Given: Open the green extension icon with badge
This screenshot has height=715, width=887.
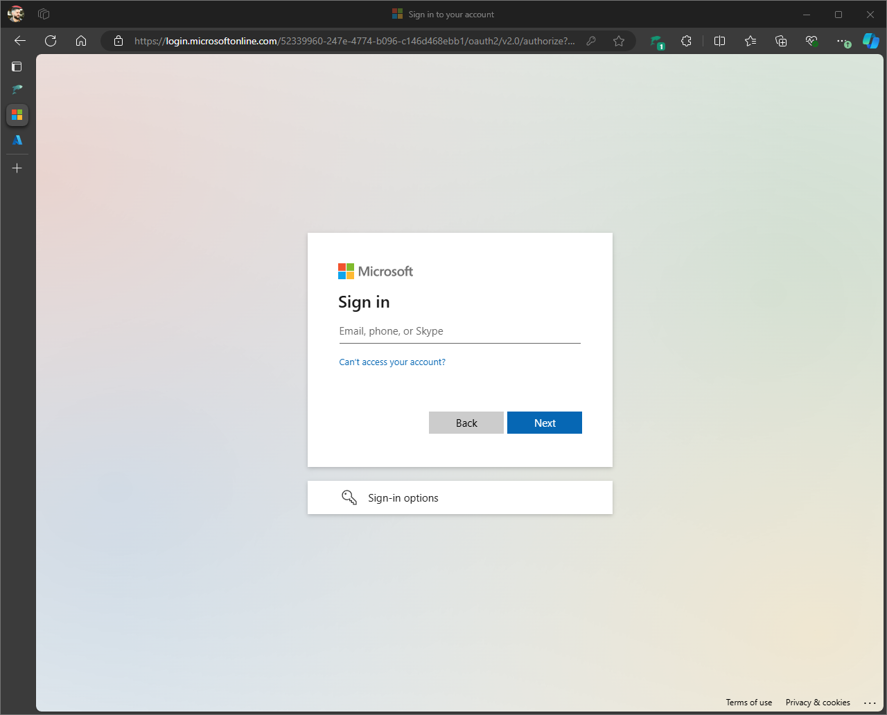Looking at the screenshot, I should 656,42.
